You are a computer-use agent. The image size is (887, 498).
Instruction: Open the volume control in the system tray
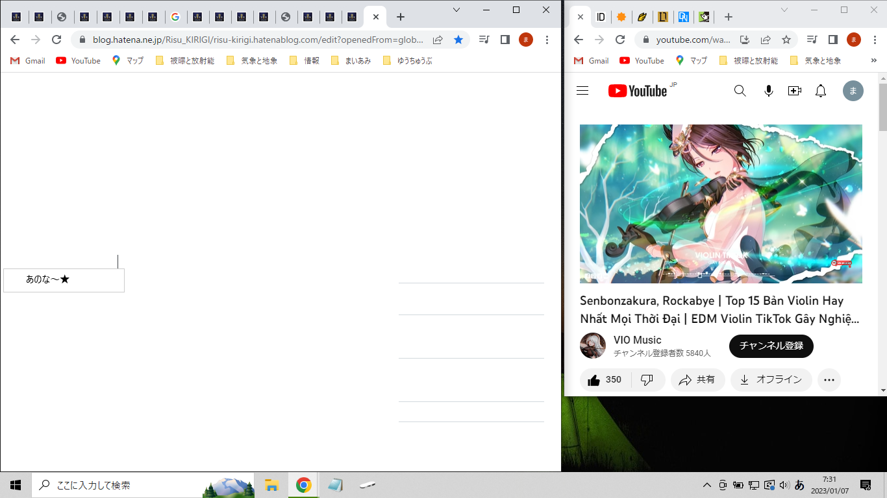[784, 485]
